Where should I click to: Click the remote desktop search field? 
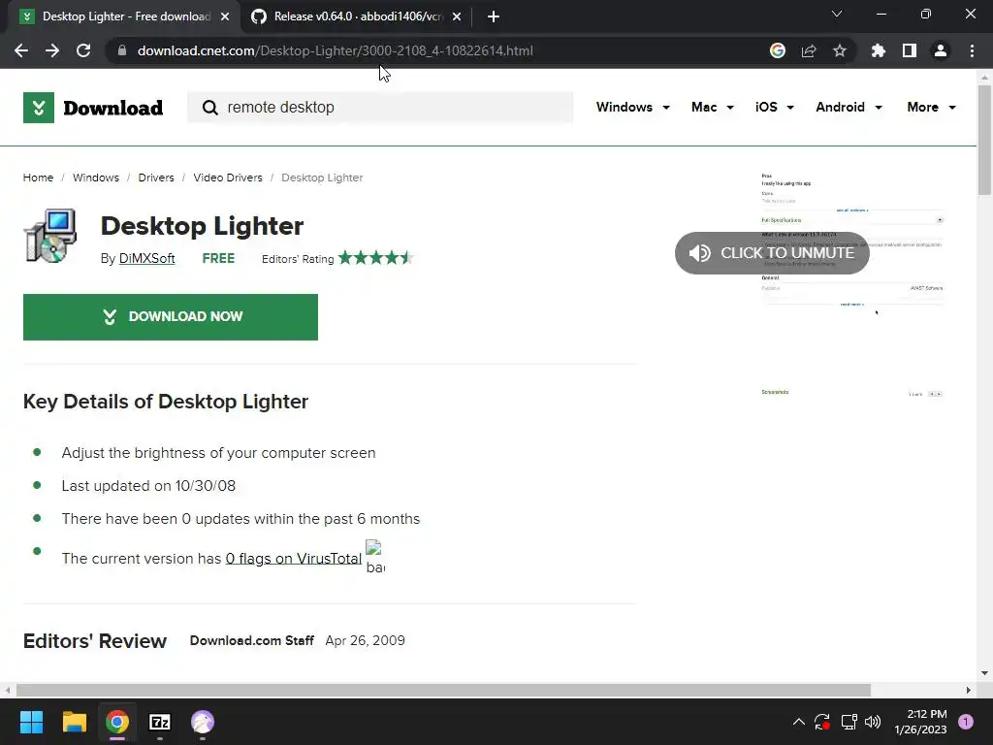380,107
